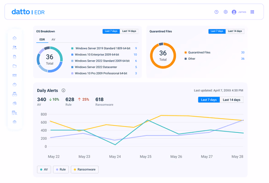Screen dimensions: 269x183
Task: Click the Other count 36
Action: click(243, 59)
